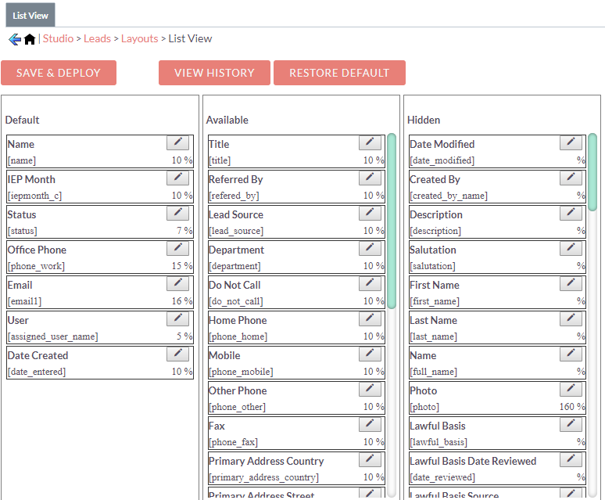
Task: Edit the Salutation hidden field
Action: [x=571, y=248]
